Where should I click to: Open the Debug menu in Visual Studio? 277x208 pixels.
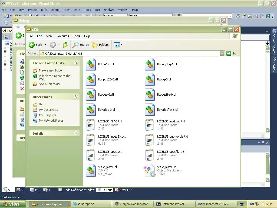[x=55, y=10]
